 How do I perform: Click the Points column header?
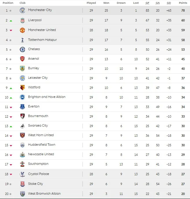pos(183,3)
